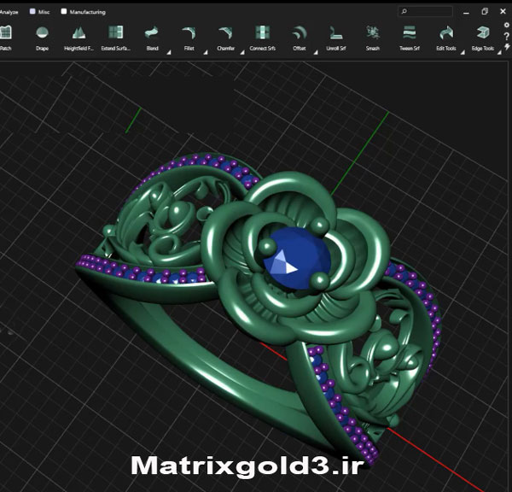This screenshot has height=492, width=512.
Task: Expand the Blend tool flyout arrow
Action: [x=169, y=52]
